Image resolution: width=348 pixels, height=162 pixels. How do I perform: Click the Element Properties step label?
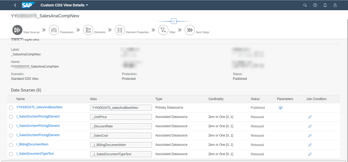coord(137,32)
